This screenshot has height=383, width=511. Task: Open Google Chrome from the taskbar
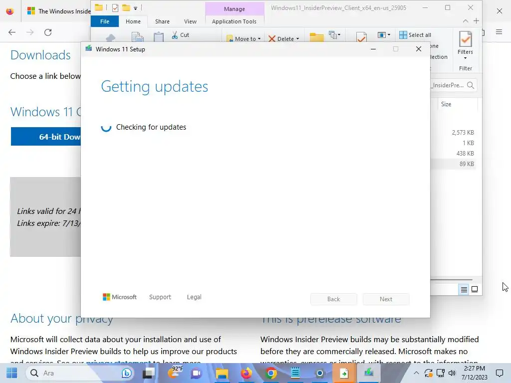pos(271,373)
